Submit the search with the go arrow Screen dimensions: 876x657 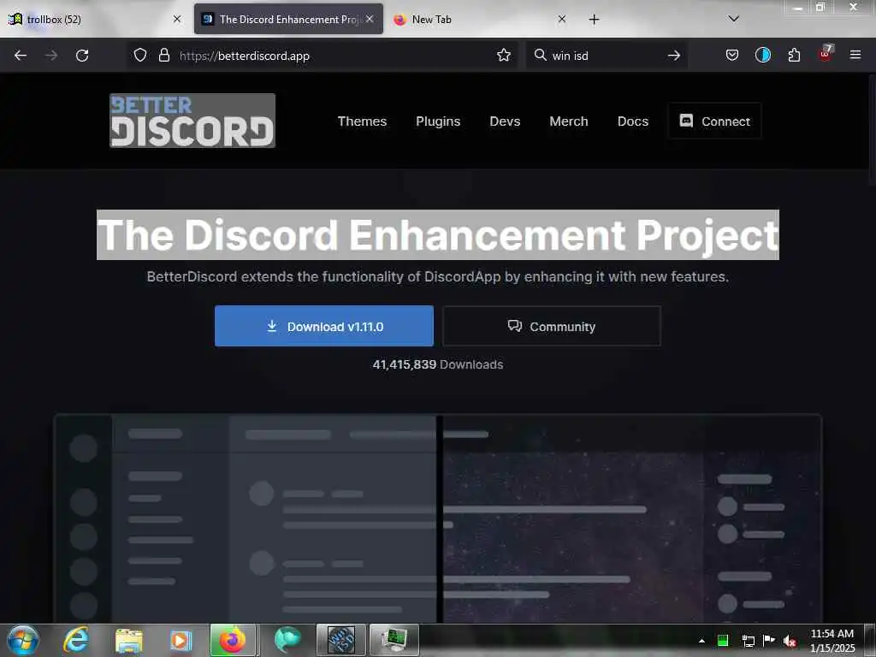point(674,56)
